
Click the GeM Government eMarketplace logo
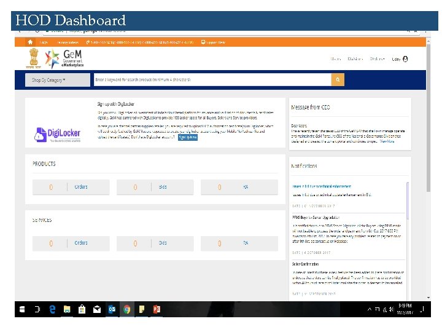(64, 58)
